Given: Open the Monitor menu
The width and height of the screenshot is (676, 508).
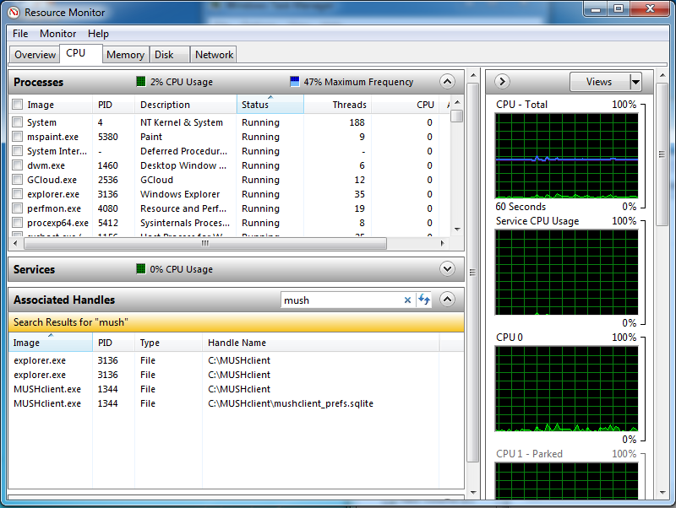Looking at the screenshot, I should pyautogui.click(x=57, y=34).
